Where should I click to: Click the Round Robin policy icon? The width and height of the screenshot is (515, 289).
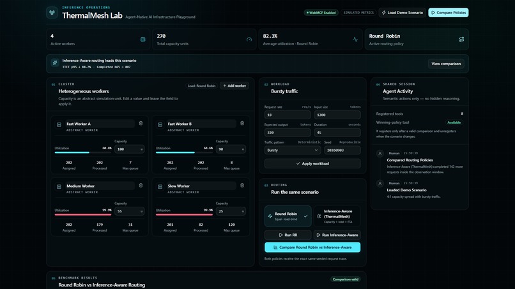[x=270, y=216]
